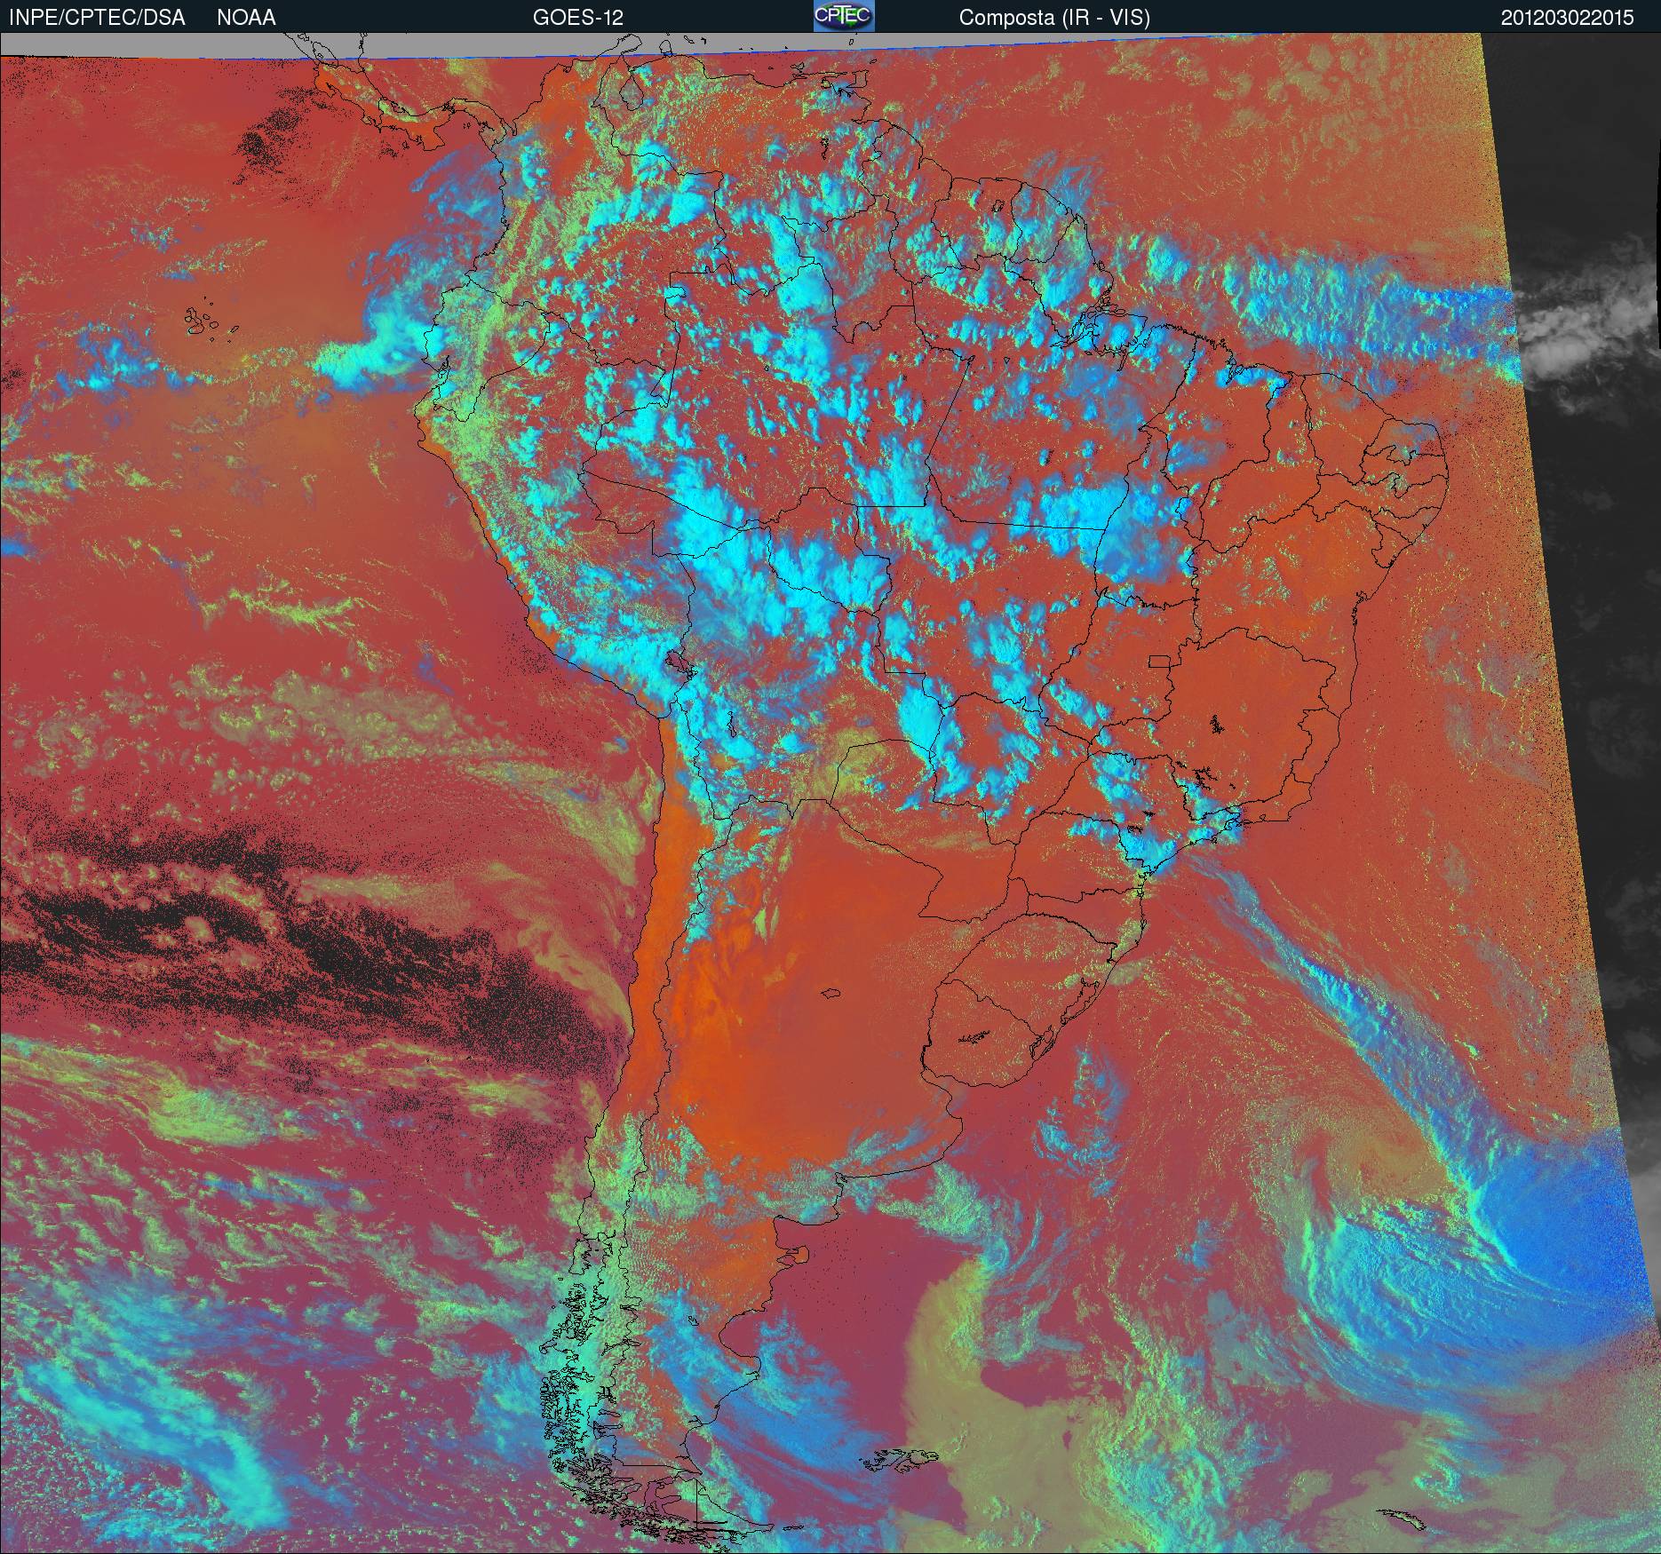This screenshot has height=1554, width=1661.
Task: Click the Composta (IR - VIS) title
Action: pyautogui.click(x=1054, y=18)
